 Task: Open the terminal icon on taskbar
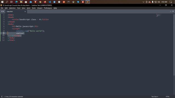point(69,2)
